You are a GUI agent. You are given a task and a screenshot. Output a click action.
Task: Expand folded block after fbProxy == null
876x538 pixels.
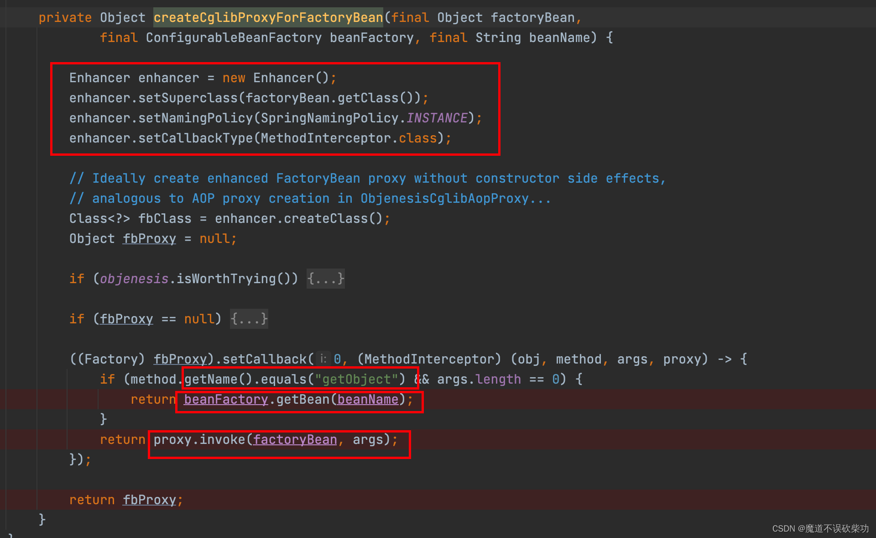tap(249, 319)
